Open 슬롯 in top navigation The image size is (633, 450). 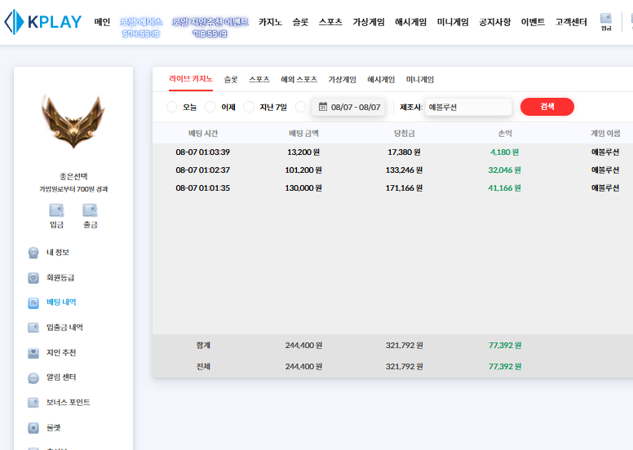pos(300,22)
